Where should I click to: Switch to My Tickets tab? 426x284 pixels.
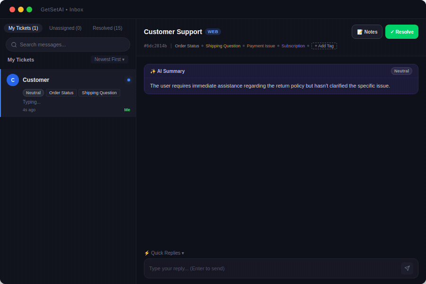[23, 28]
